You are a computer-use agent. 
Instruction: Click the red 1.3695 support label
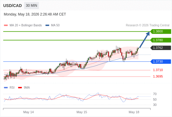(158, 76)
